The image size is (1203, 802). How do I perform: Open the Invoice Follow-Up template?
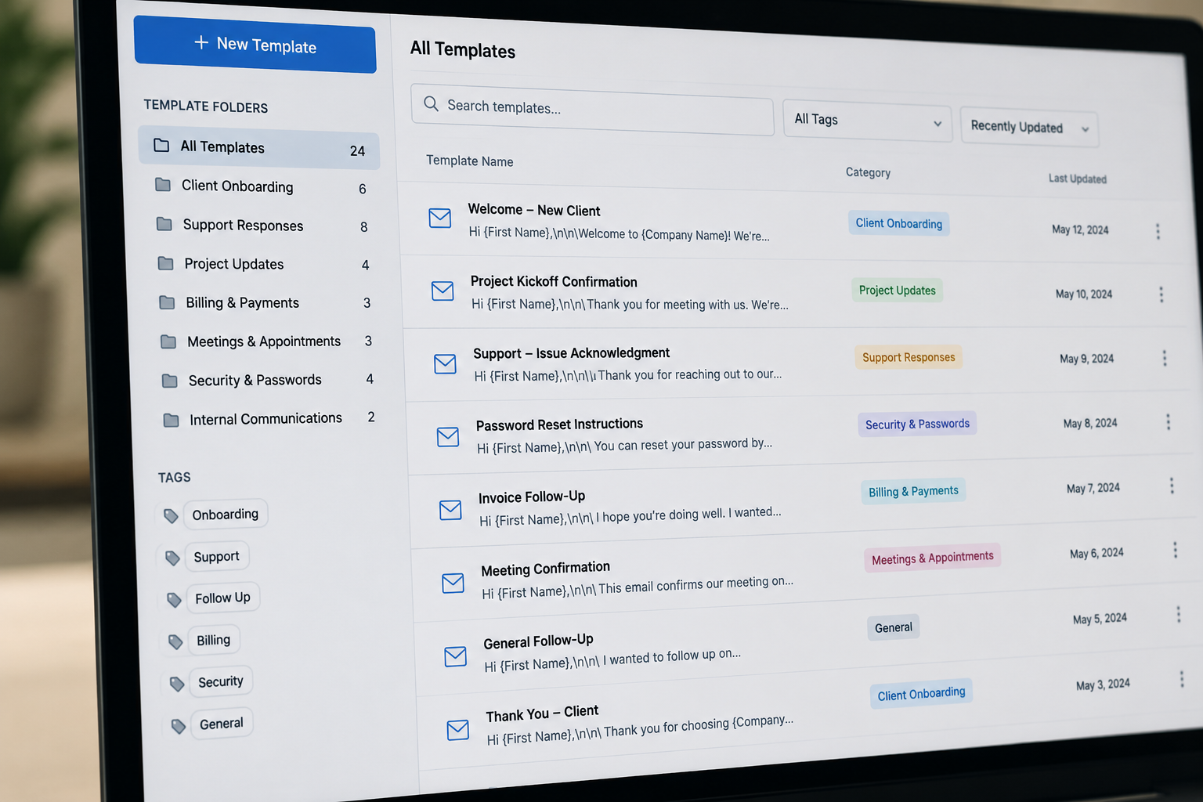532,497
